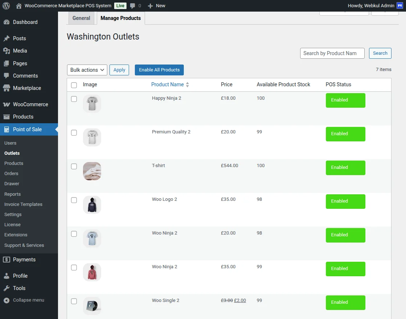Expand the New content menu in admin bar
This screenshot has height=319, width=406.
tap(157, 6)
